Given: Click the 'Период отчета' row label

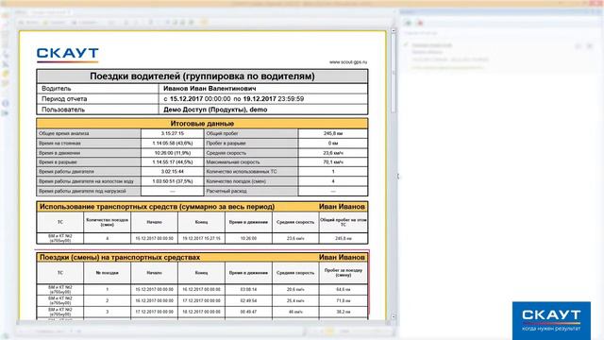Looking at the screenshot, I should (x=64, y=99).
